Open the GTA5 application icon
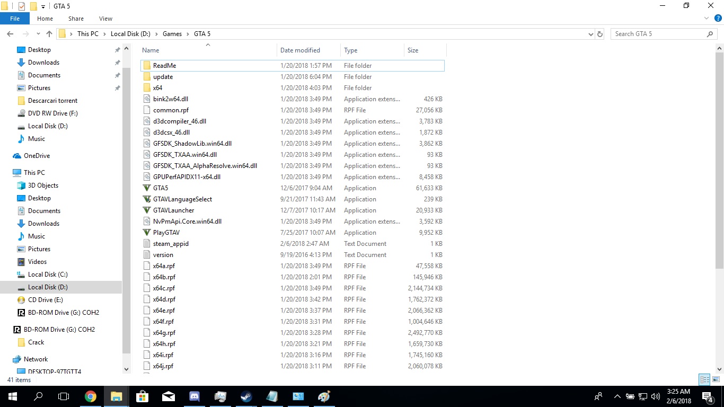Screen dimensions: 724x407 (x=147, y=188)
